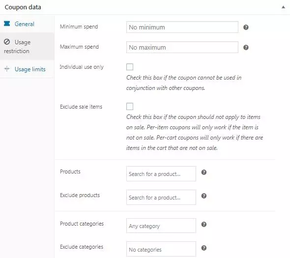
Task: Click the Usage restriction ban icon
Action: click(7, 42)
